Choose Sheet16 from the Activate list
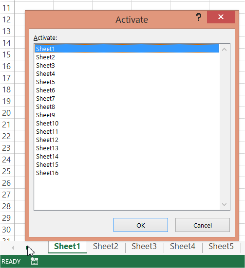 pos(127,173)
